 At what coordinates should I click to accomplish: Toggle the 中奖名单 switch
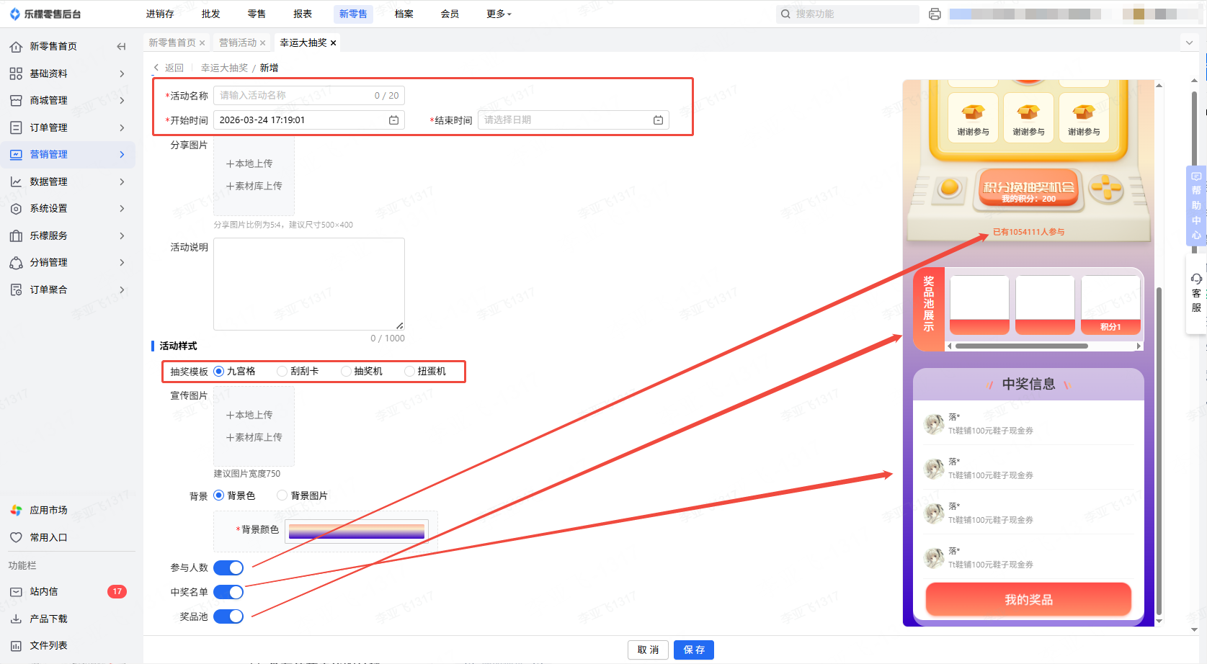click(x=228, y=592)
